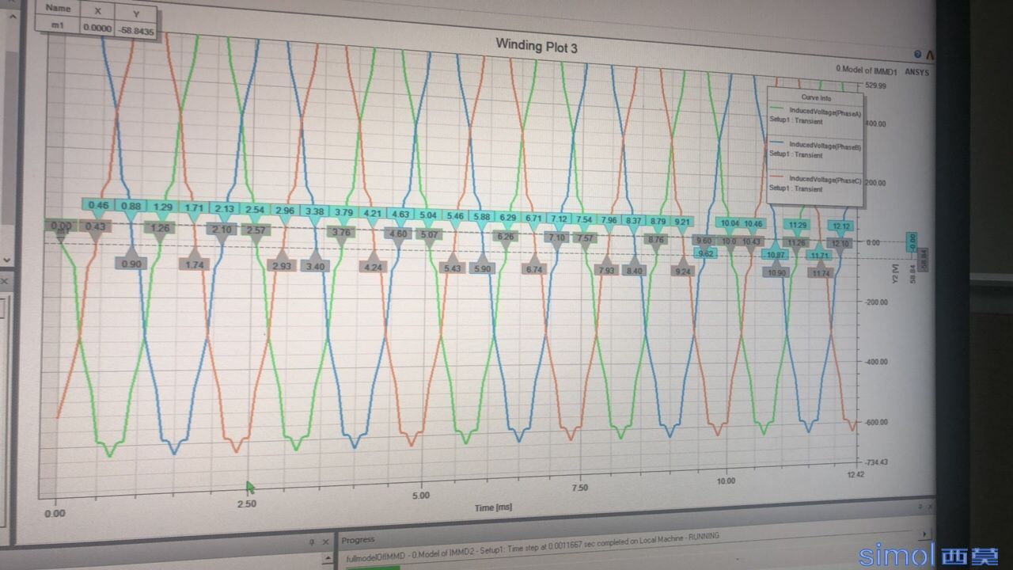Select the teal 6.29 time marker
Viewport: 1013px width, 570px height.
coord(508,217)
